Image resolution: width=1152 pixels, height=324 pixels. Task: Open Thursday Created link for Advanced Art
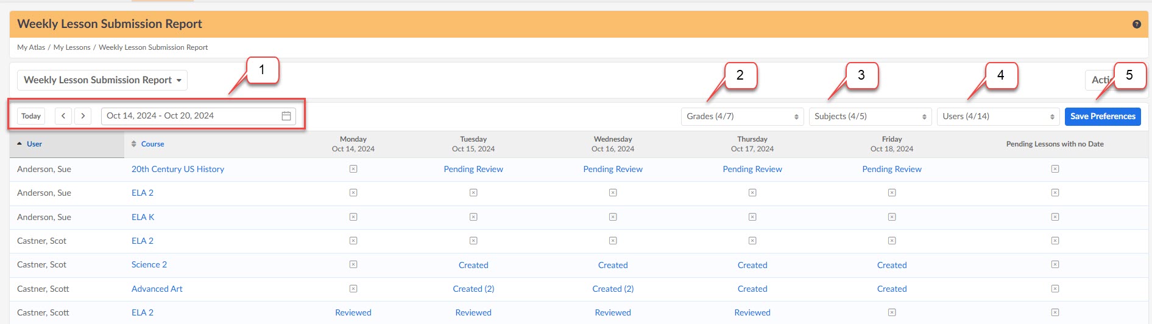(x=752, y=289)
